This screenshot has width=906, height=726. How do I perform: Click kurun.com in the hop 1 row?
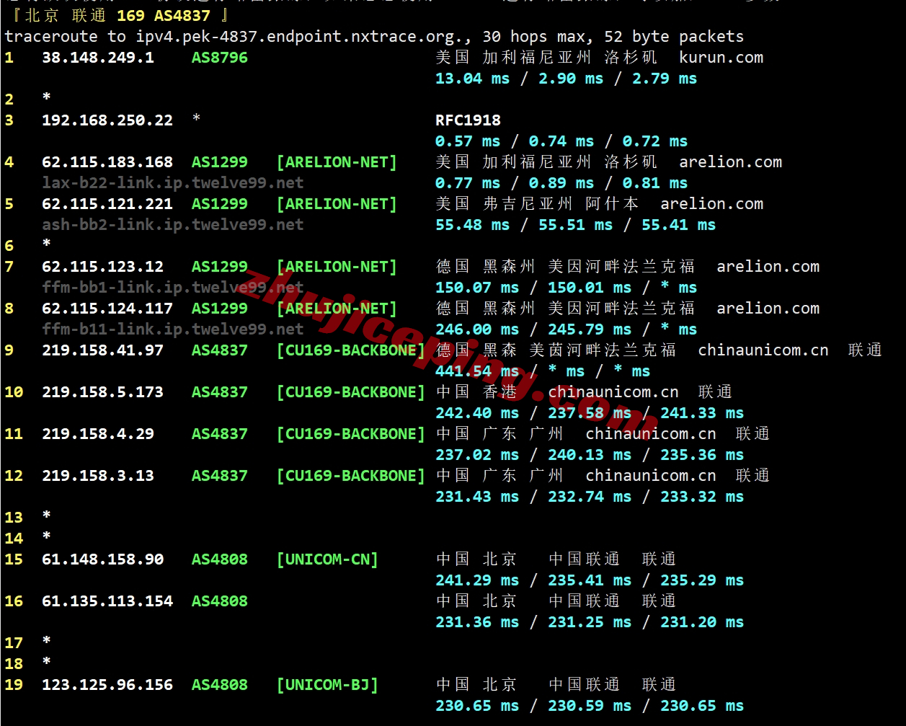(x=721, y=58)
